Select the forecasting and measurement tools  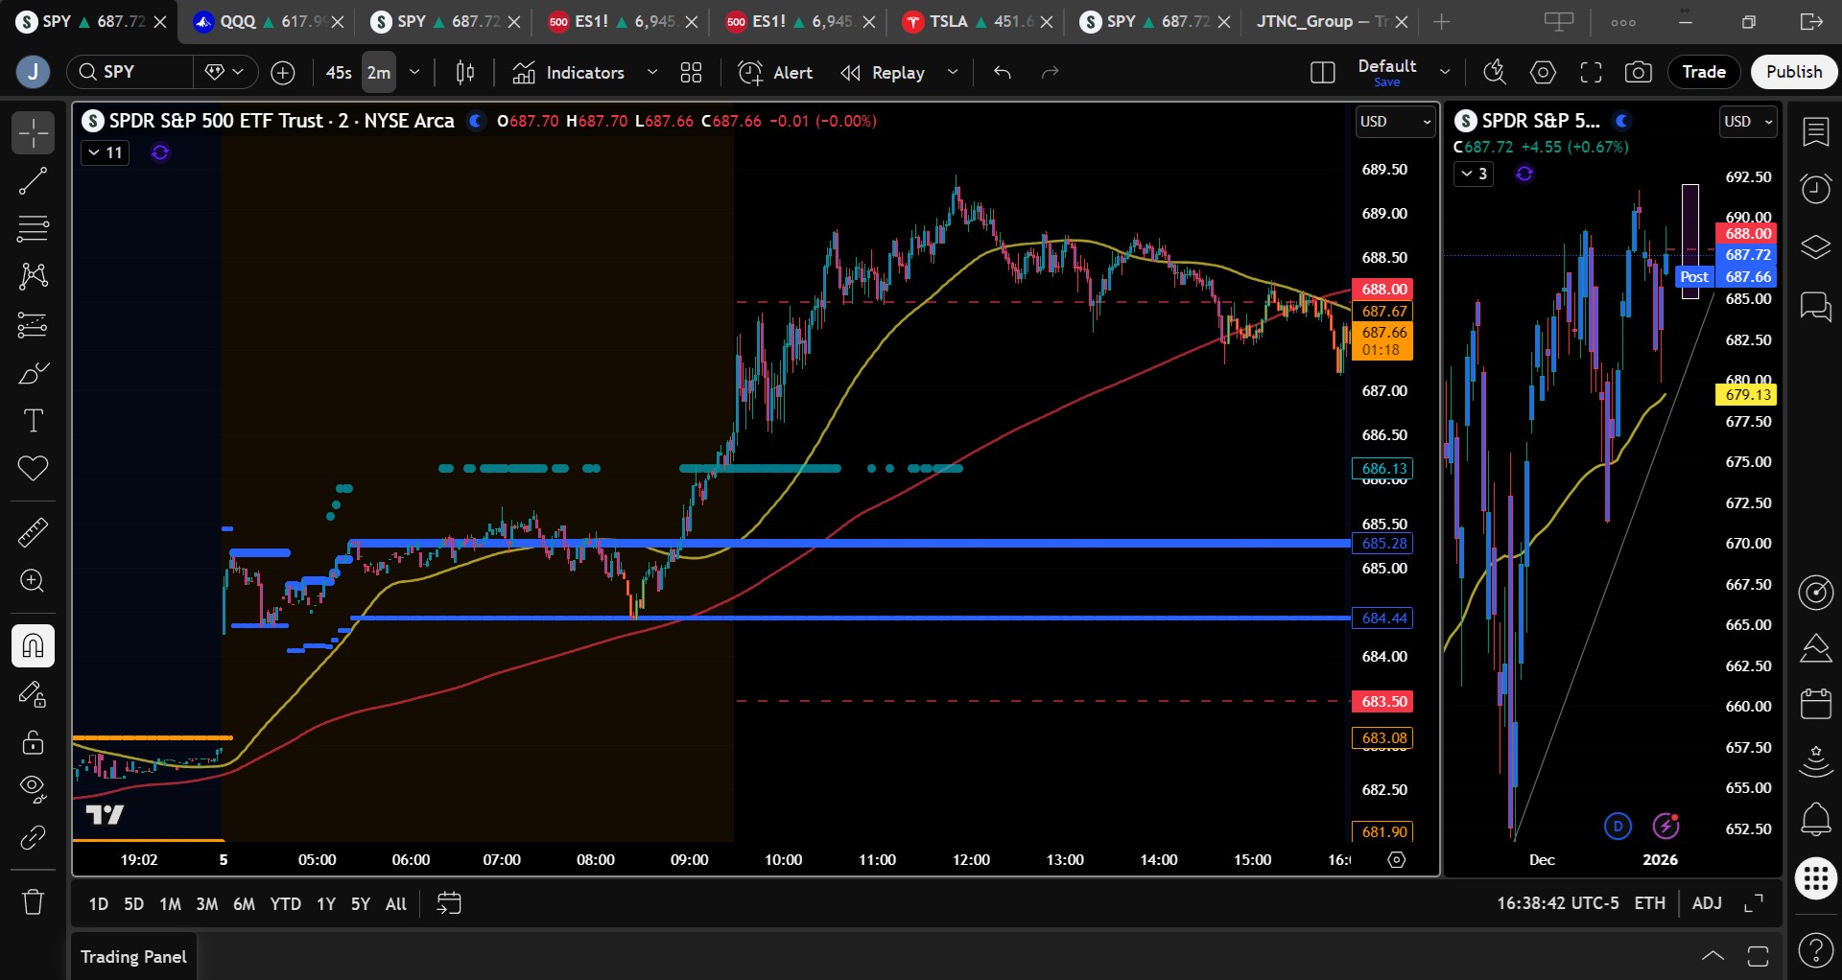click(x=33, y=325)
